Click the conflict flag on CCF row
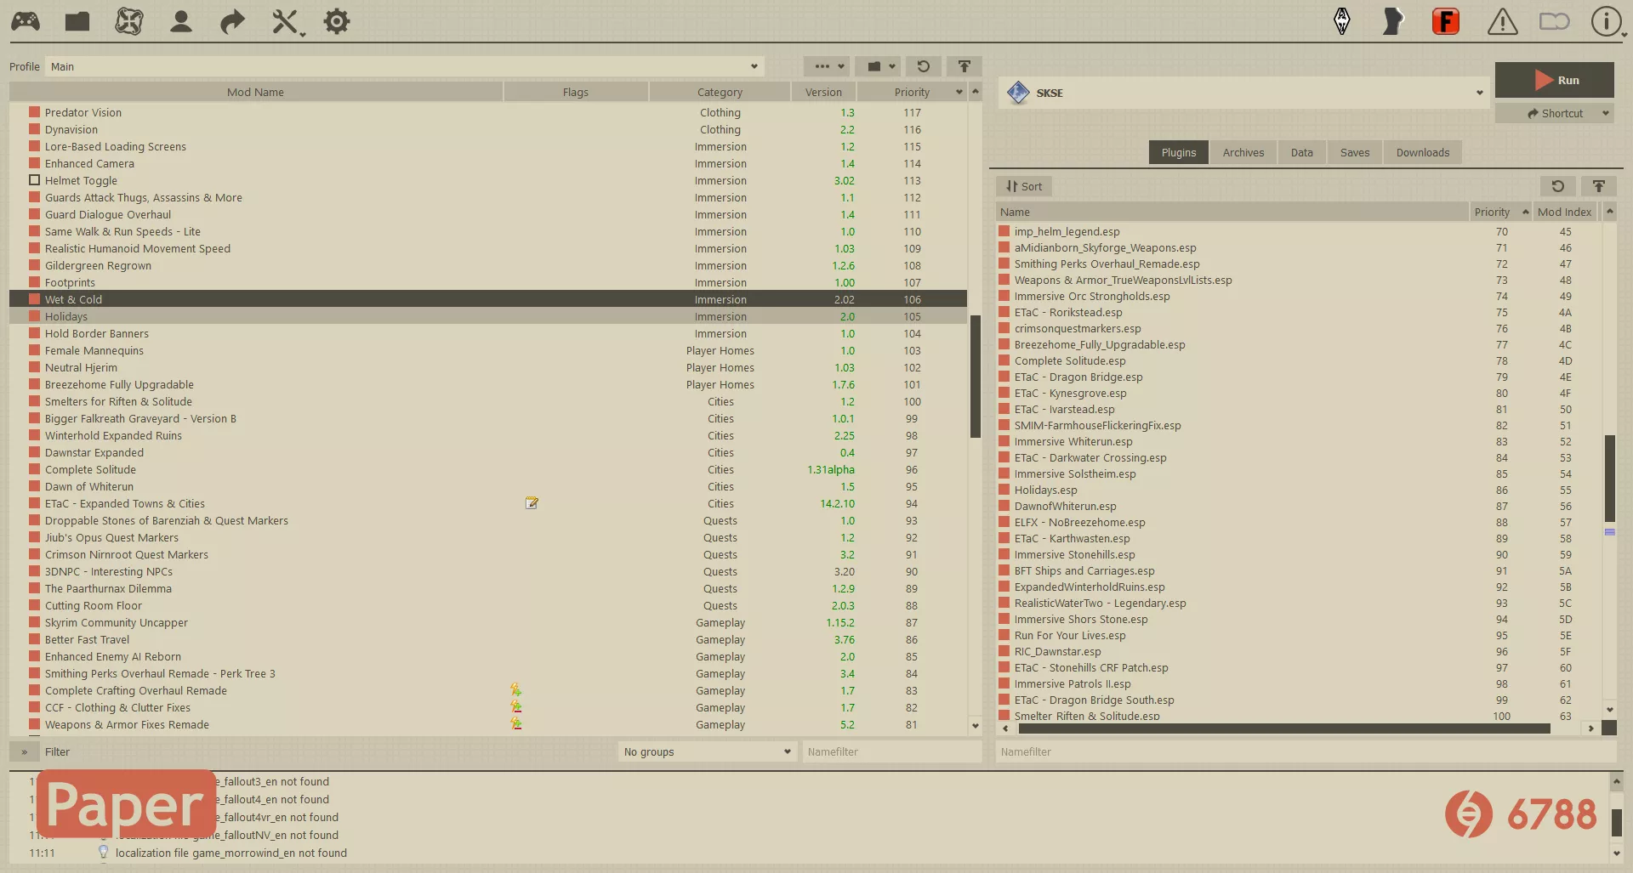This screenshot has width=1633, height=873. pyautogui.click(x=515, y=707)
